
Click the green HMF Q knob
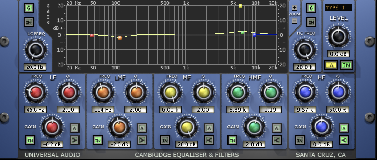pos(271,92)
